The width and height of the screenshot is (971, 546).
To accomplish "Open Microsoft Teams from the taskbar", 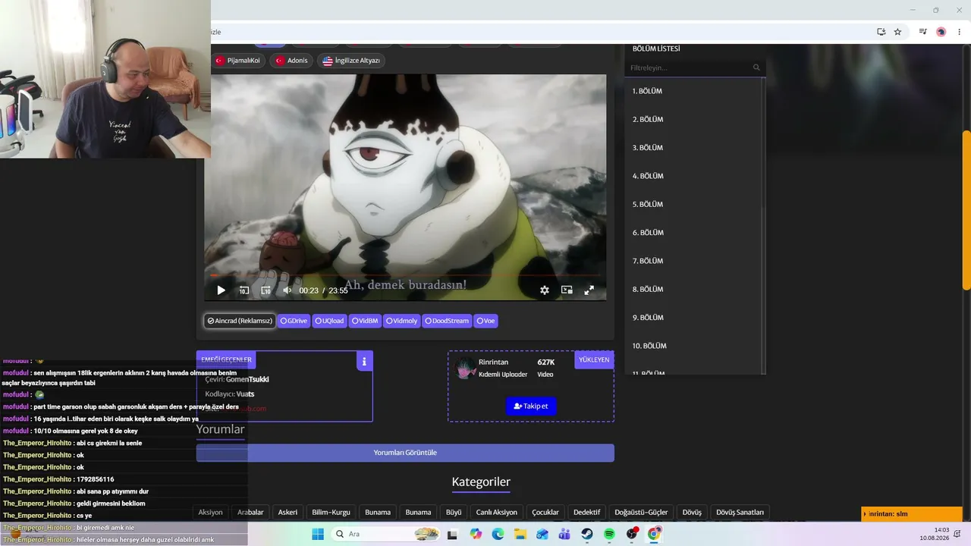I will coord(564,534).
